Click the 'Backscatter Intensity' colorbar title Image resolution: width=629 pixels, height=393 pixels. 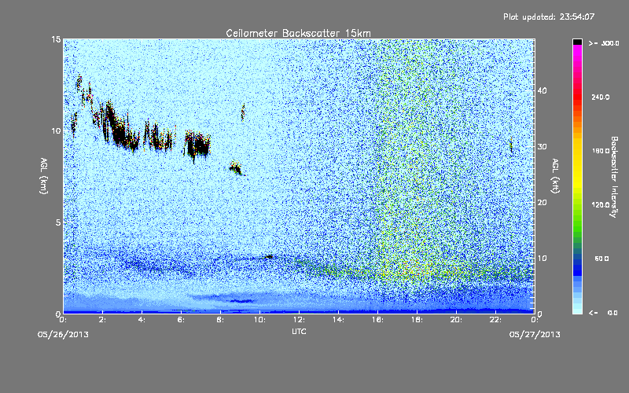pos(614,177)
